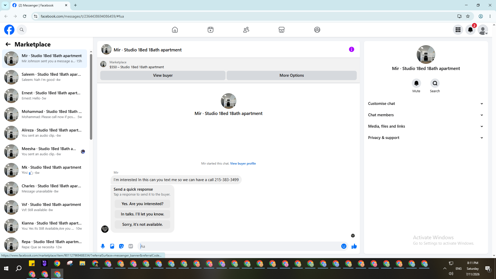Viewport: 496px width, 279px height.
Task: Send quick reply 'Sorry, it's not available.'
Action: 142,224
